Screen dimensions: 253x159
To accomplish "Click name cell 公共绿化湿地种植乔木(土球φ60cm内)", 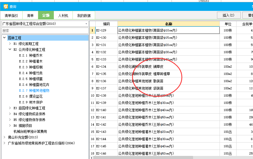I will coord(168,124).
